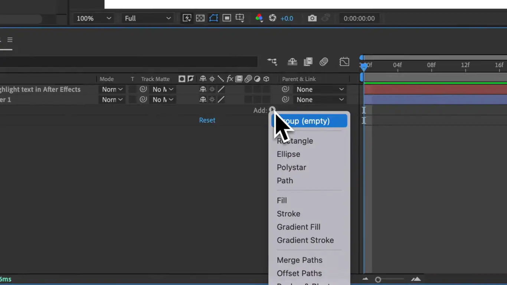The image size is (507, 285).
Task: Open the grid and guide options icon
Action: pos(240,18)
